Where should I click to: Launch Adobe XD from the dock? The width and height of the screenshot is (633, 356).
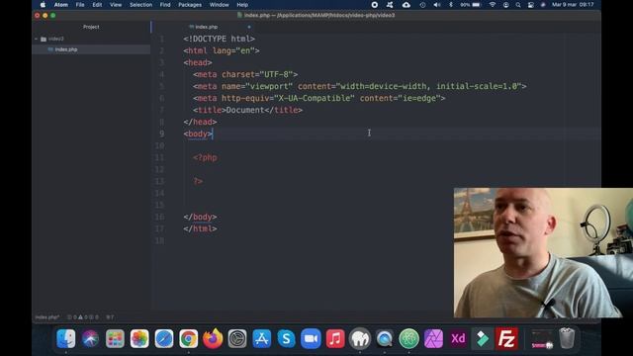[x=458, y=338]
